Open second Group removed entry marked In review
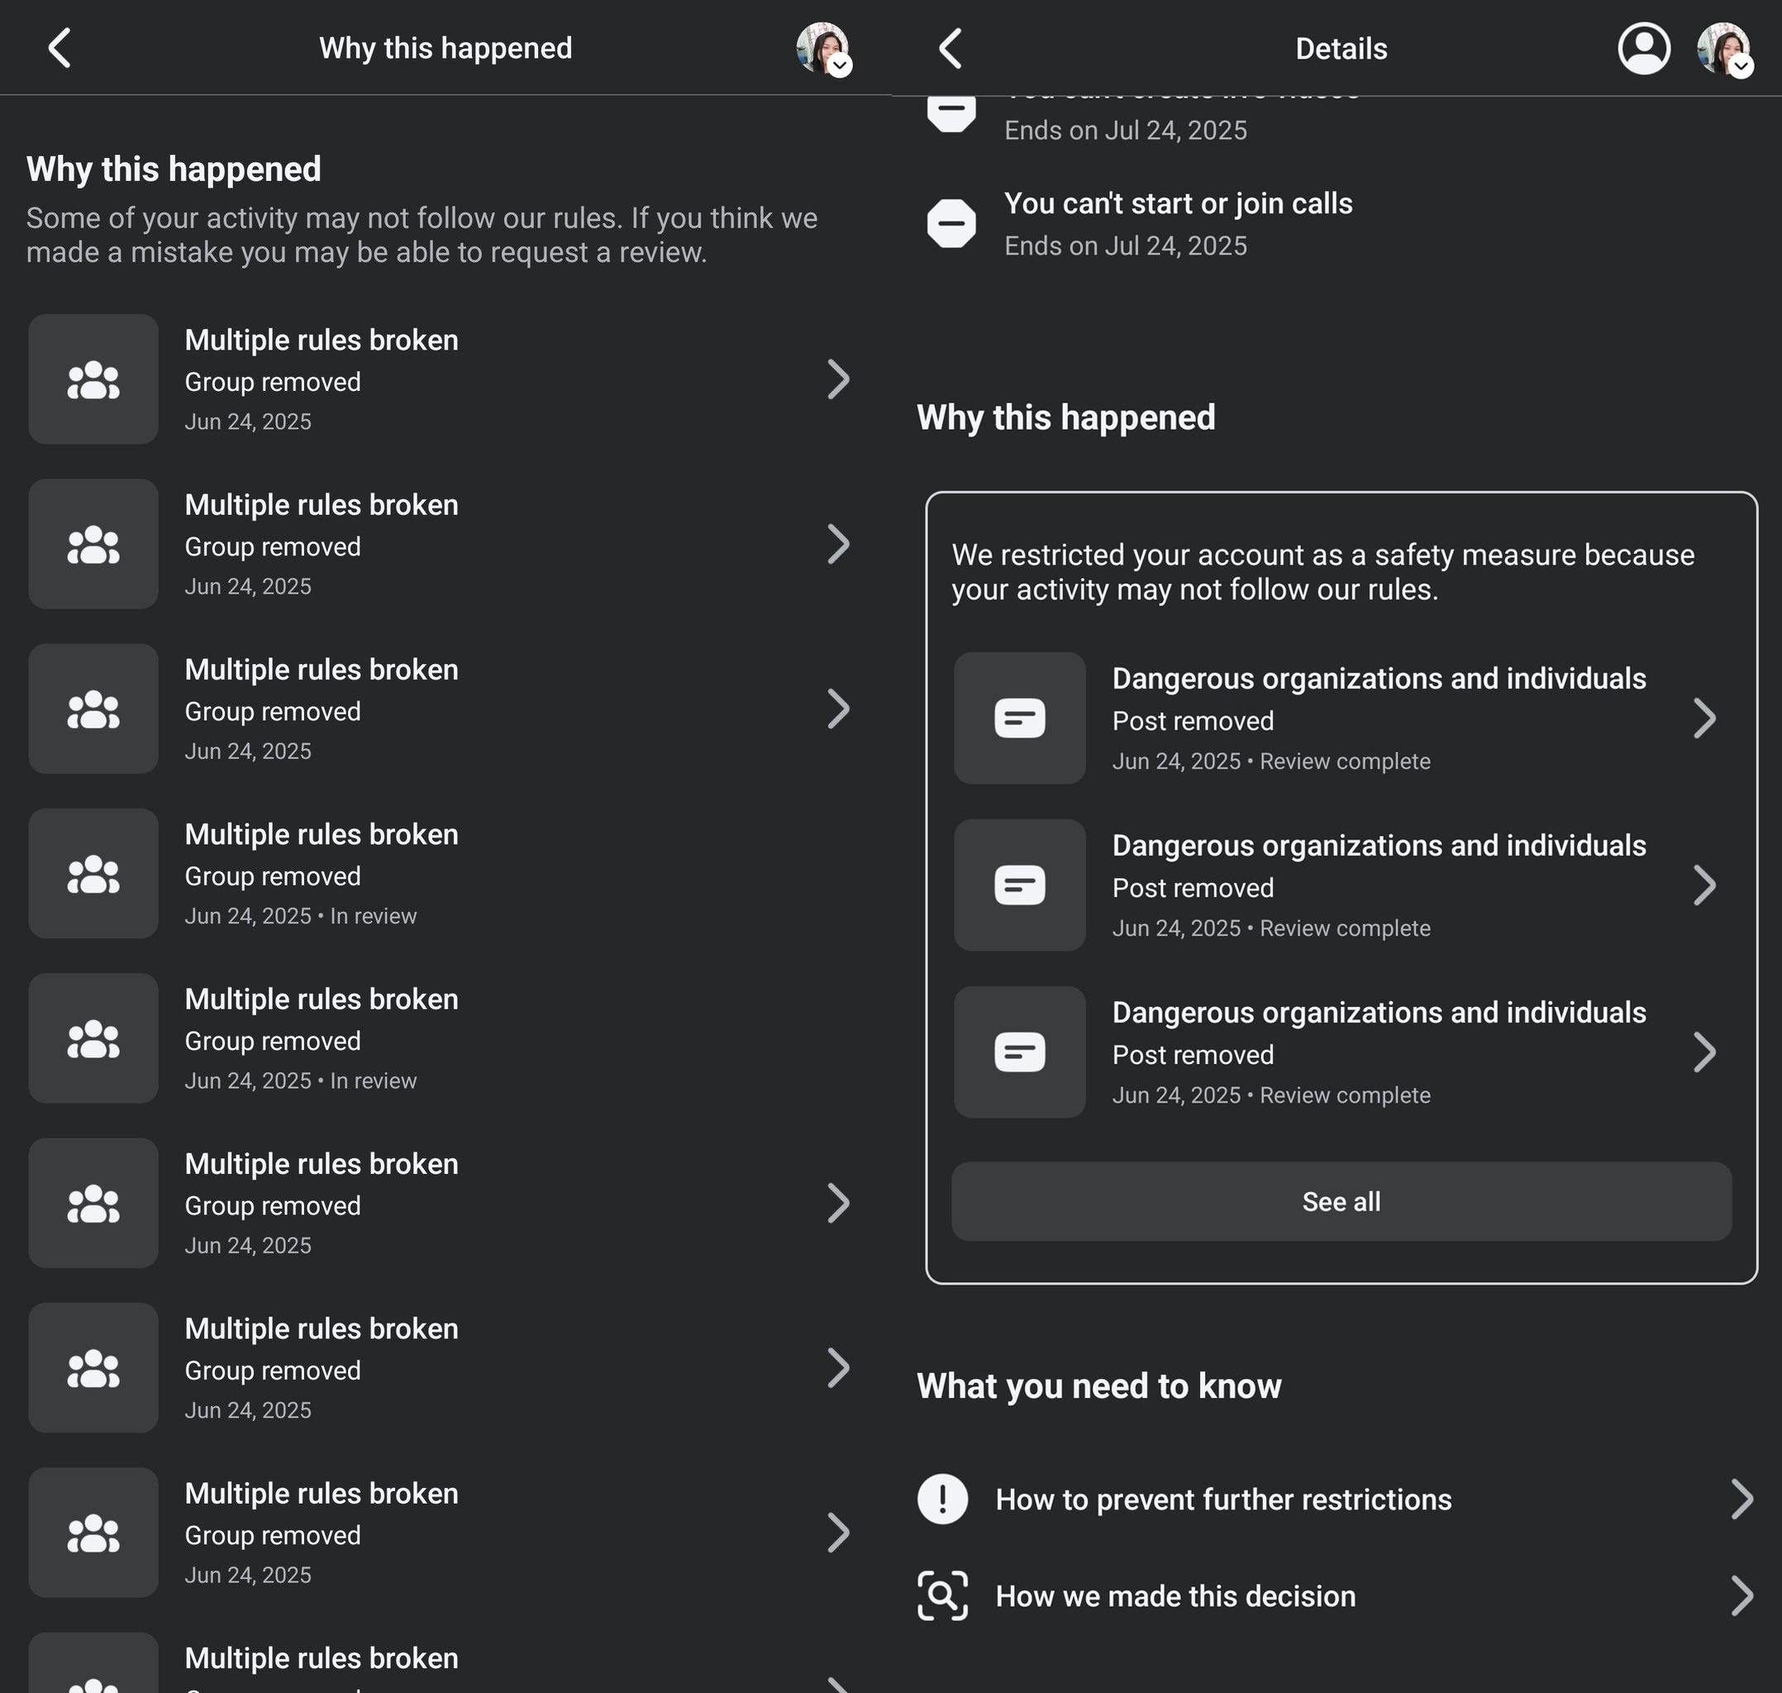This screenshot has height=1693, width=1782. tap(441, 1039)
